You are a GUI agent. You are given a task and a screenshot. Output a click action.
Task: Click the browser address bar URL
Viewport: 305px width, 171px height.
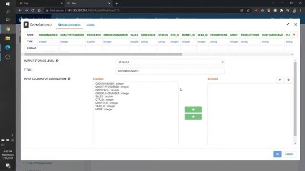tap(93, 10)
